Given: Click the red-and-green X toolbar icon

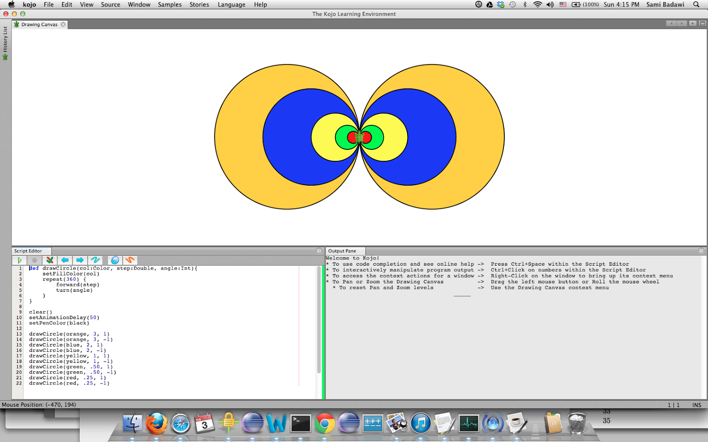Looking at the screenshot, I should pos(50,260).
